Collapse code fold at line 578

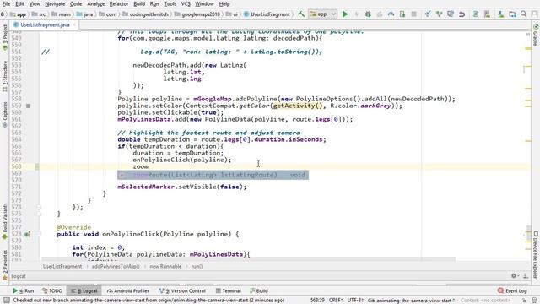pos(39,234)
